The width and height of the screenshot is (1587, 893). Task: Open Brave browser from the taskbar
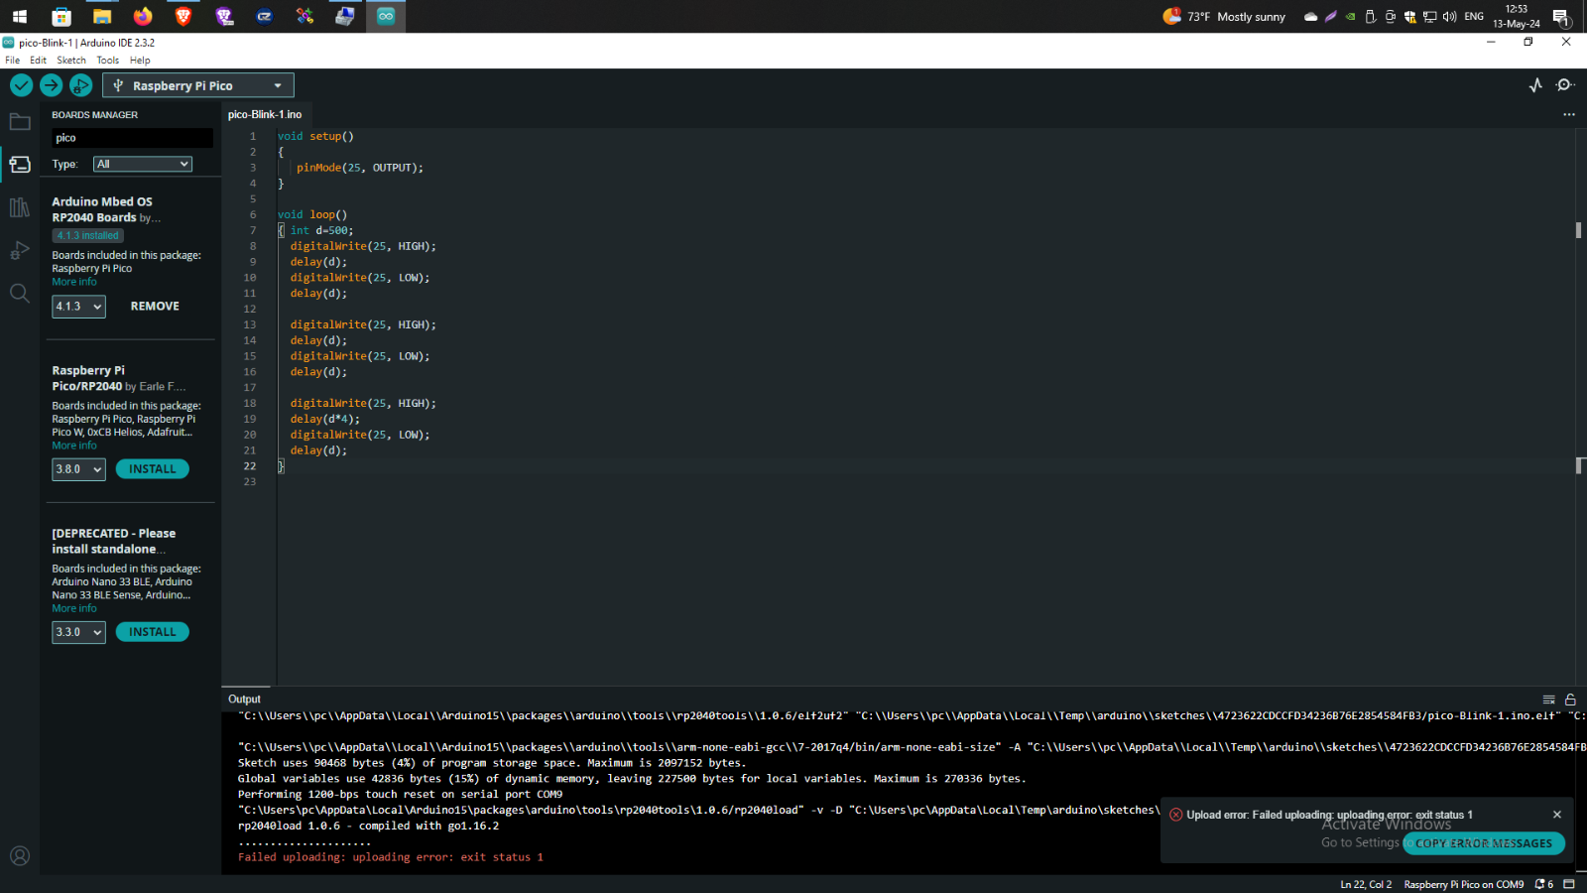tap(183, 16)
